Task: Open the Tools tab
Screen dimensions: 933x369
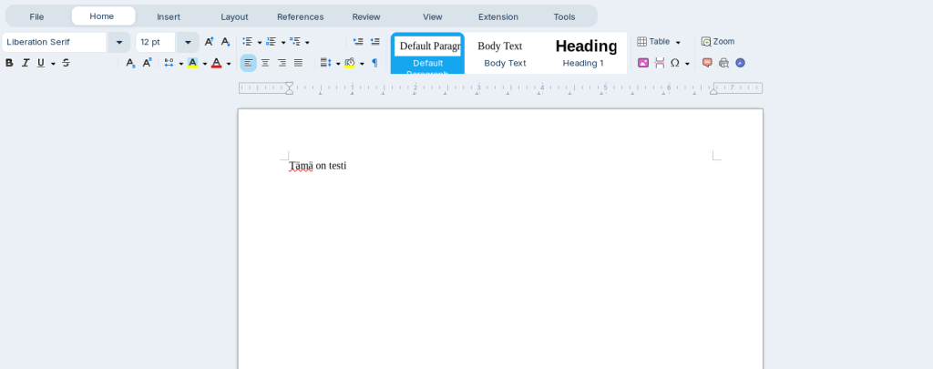Action: point(564,16)
